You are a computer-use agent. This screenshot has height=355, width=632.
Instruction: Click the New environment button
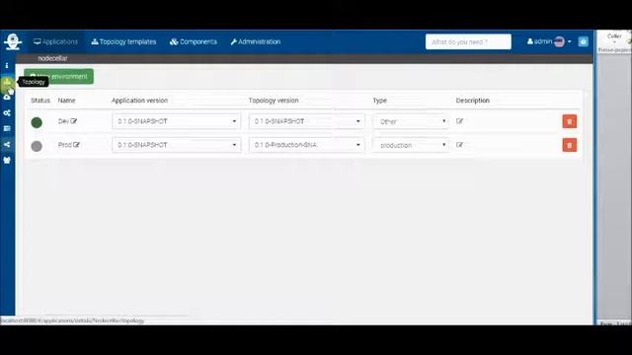tap(59, 77)
